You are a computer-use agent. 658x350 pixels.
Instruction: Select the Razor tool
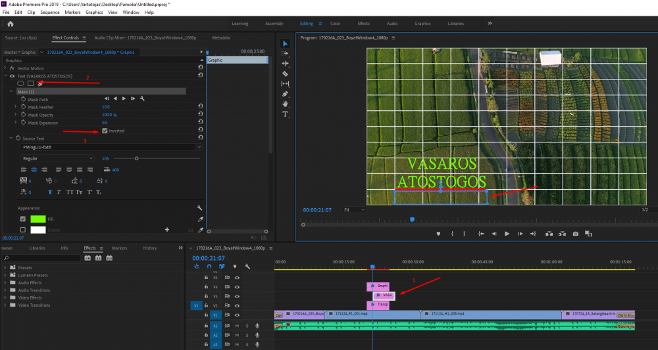tap(285, 74)
